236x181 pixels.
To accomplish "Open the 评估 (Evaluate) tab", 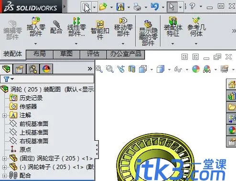I will (x=93, y=54).
